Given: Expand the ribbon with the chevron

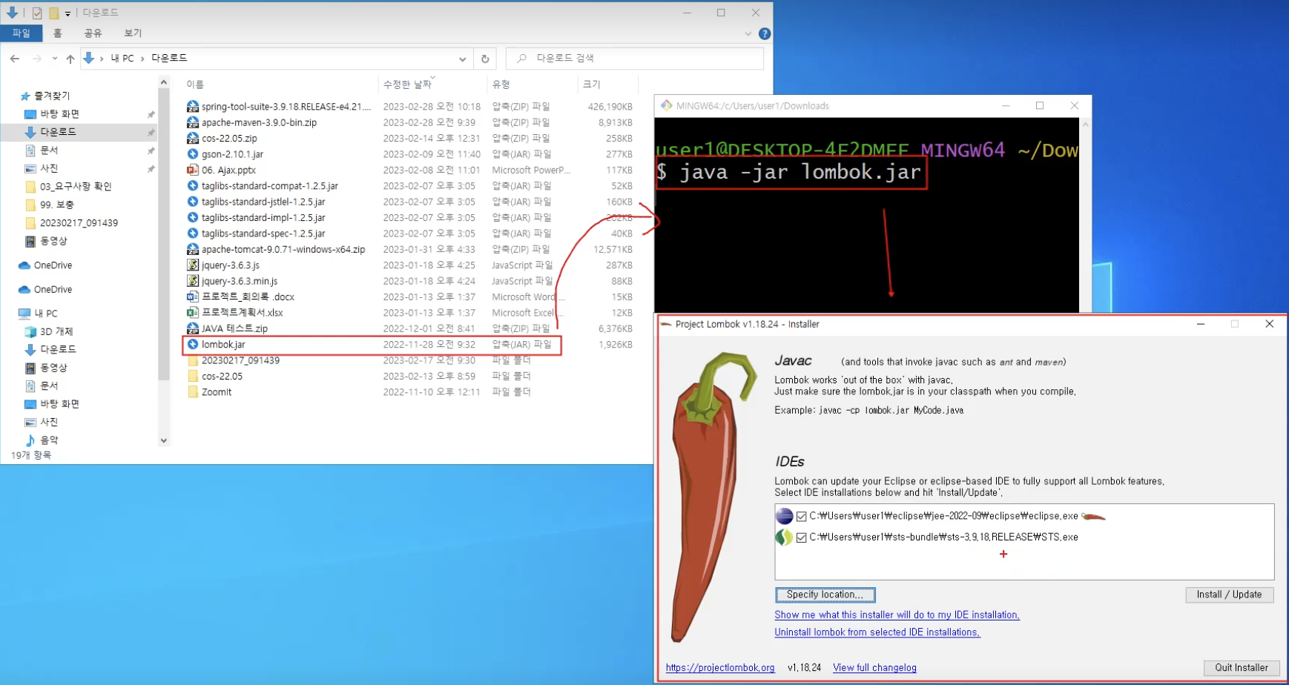Looking at the screenshot, I should pyautogui.click(x=748, y=33).
